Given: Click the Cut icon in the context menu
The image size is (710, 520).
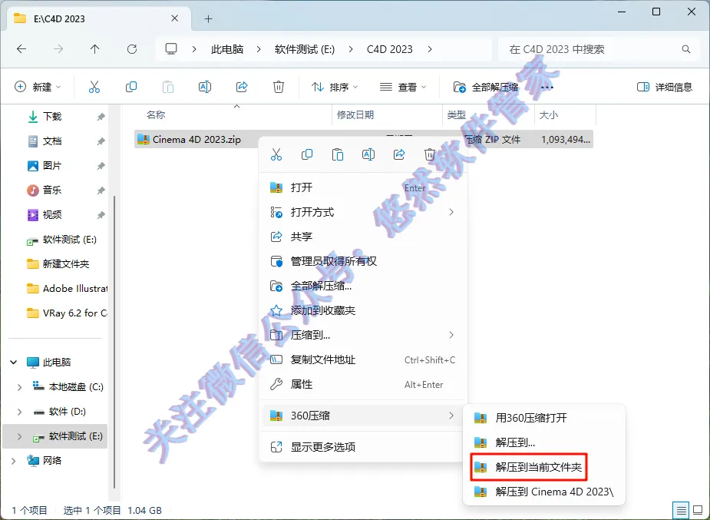Looking at the screenshot, I should click(276, 155).
